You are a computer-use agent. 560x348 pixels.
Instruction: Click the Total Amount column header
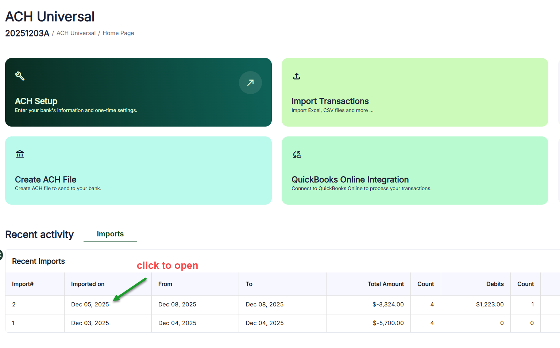[x=386, y=284]
